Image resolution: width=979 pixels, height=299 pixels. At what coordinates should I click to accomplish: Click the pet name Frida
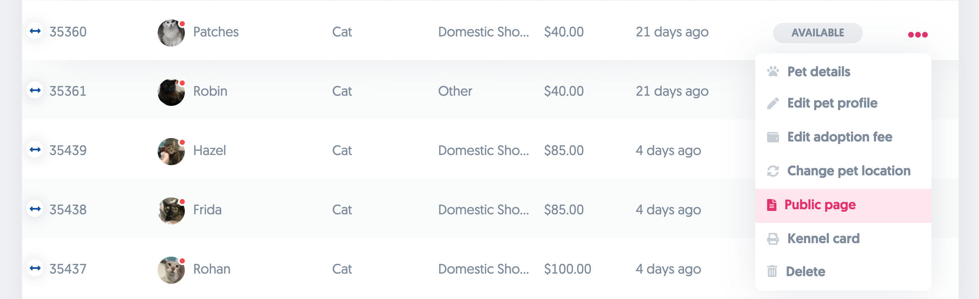(x=207, y=210)
